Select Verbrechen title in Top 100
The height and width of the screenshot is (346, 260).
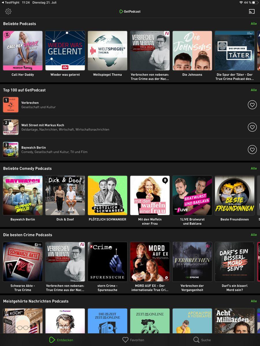click(x=30, y=103)
